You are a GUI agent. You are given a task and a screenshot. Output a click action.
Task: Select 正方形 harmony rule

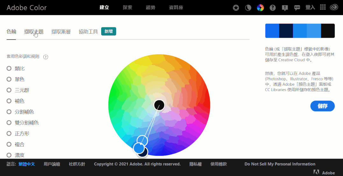click(18, 134)
